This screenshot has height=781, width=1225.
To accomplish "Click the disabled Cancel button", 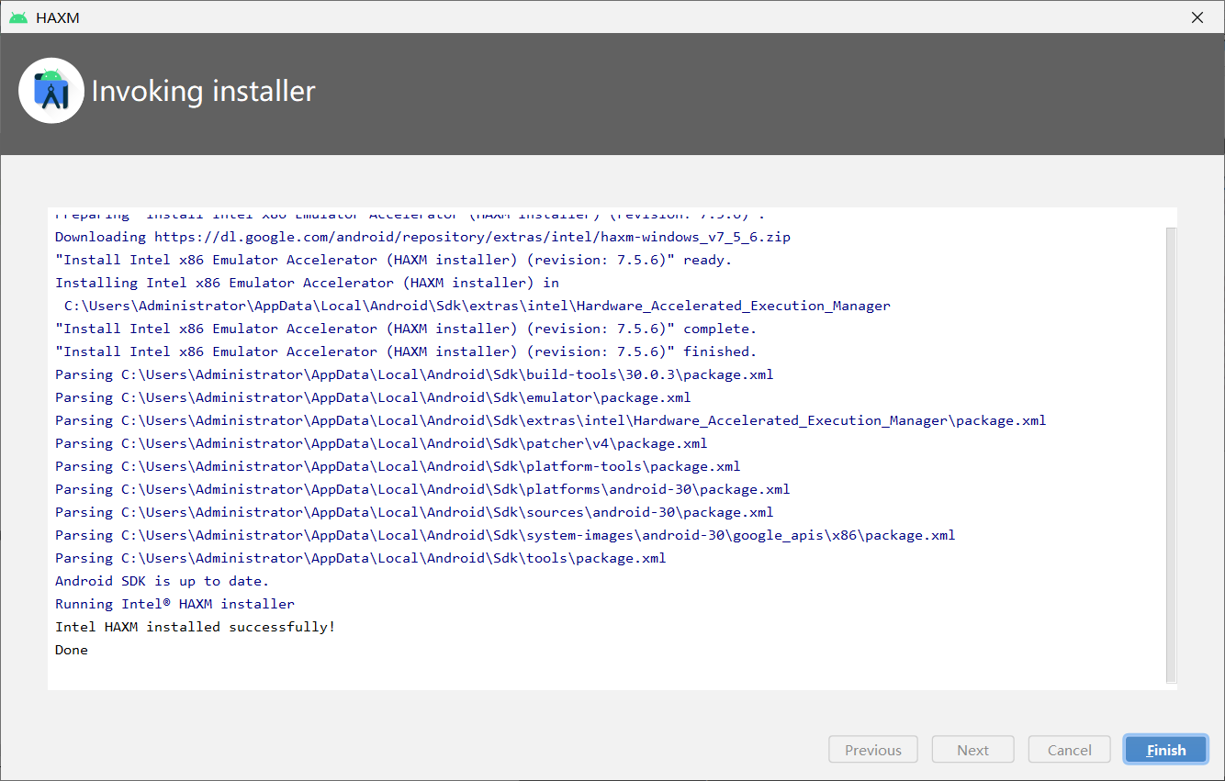I will click(1070, 750).
